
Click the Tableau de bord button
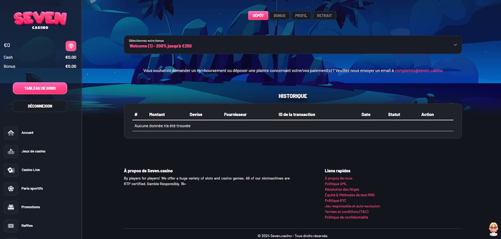(x=40, y=88)
